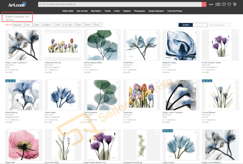
Task: Favorite Dull Eucalyptus with heart icon
Action: 117,83
